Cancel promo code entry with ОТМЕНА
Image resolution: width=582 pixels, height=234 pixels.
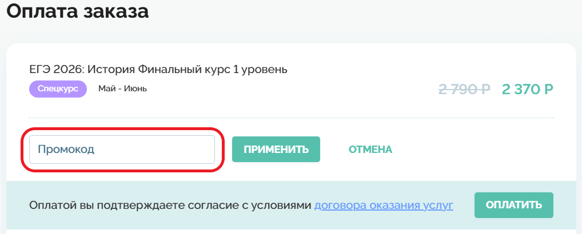(370, 150)
